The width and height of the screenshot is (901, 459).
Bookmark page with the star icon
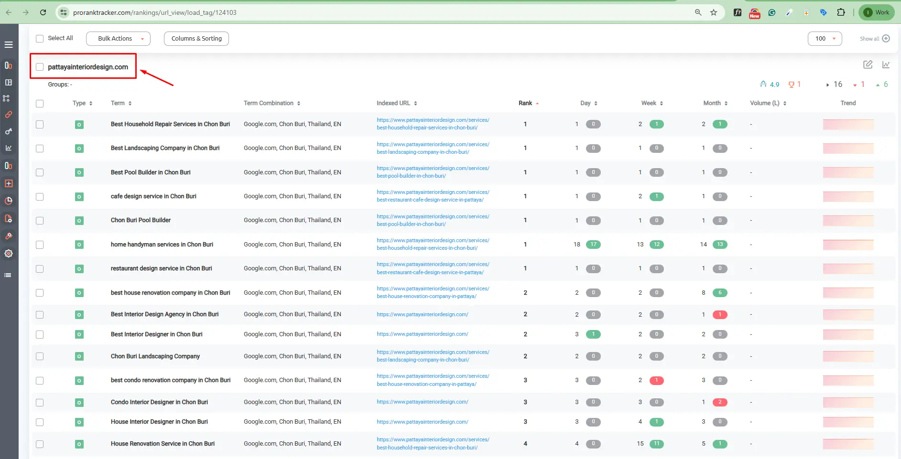(x=714, y=12)
